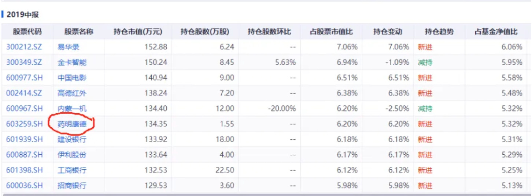Open stock code link 300349.SZ

tap(24, 62)
